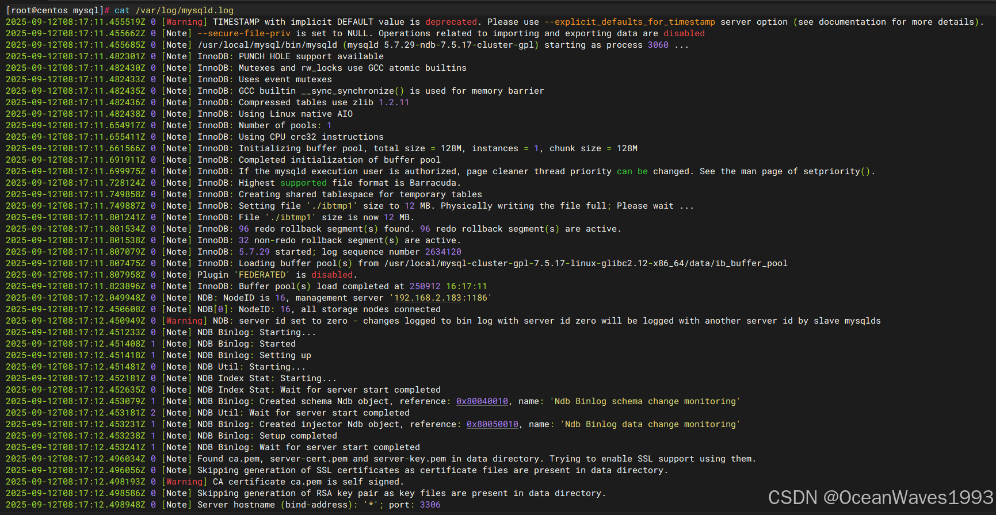The width and height of the screenshot is (996, 515).
Task: Click the '--secure-file-priv' text
Action: (x=244, y=33)
